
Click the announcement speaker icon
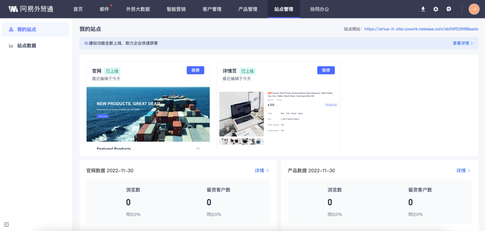click(x=86, y=43)
